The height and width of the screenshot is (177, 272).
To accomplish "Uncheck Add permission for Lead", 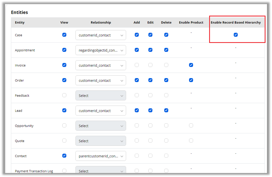I will pos(137,110).
